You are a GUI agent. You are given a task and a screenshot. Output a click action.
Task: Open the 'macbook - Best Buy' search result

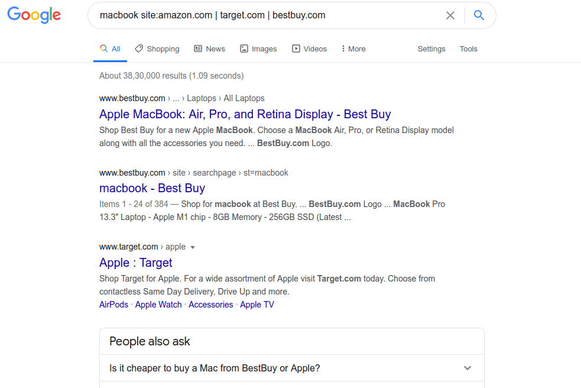coord(152,187)
